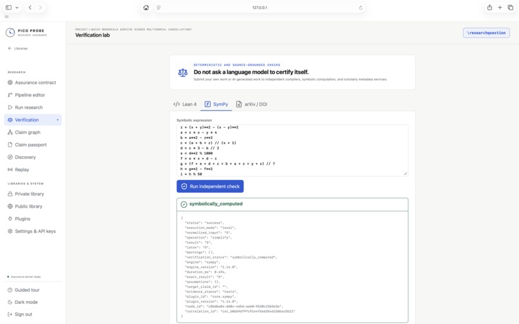
Task: Click the Pico Probe logo
Action: coord(10,32)
